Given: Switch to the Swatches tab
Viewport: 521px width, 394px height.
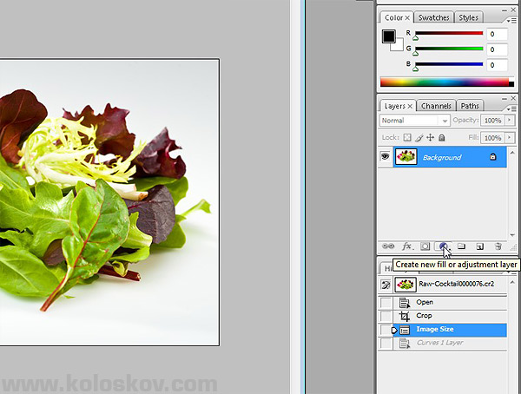Looking at the screenshot, I should (433, 17).
